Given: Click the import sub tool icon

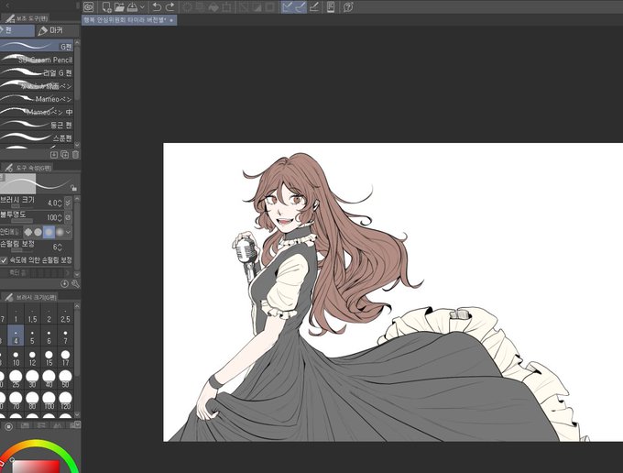Looking at the screenshot, I should pos(54,155).
